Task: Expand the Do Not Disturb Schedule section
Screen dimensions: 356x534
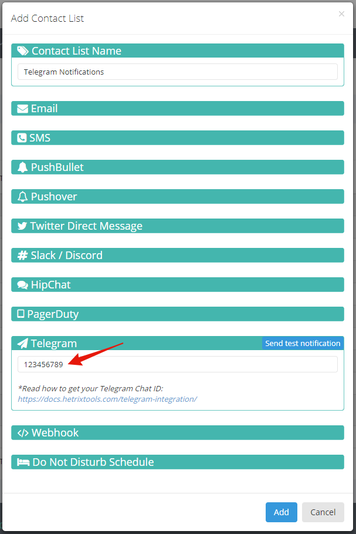Action: coord(178,462)
